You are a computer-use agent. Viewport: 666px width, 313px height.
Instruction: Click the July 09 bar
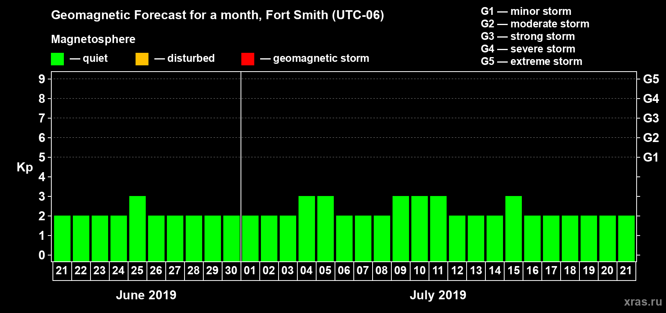pyautogui.click(x=401, y=228)
